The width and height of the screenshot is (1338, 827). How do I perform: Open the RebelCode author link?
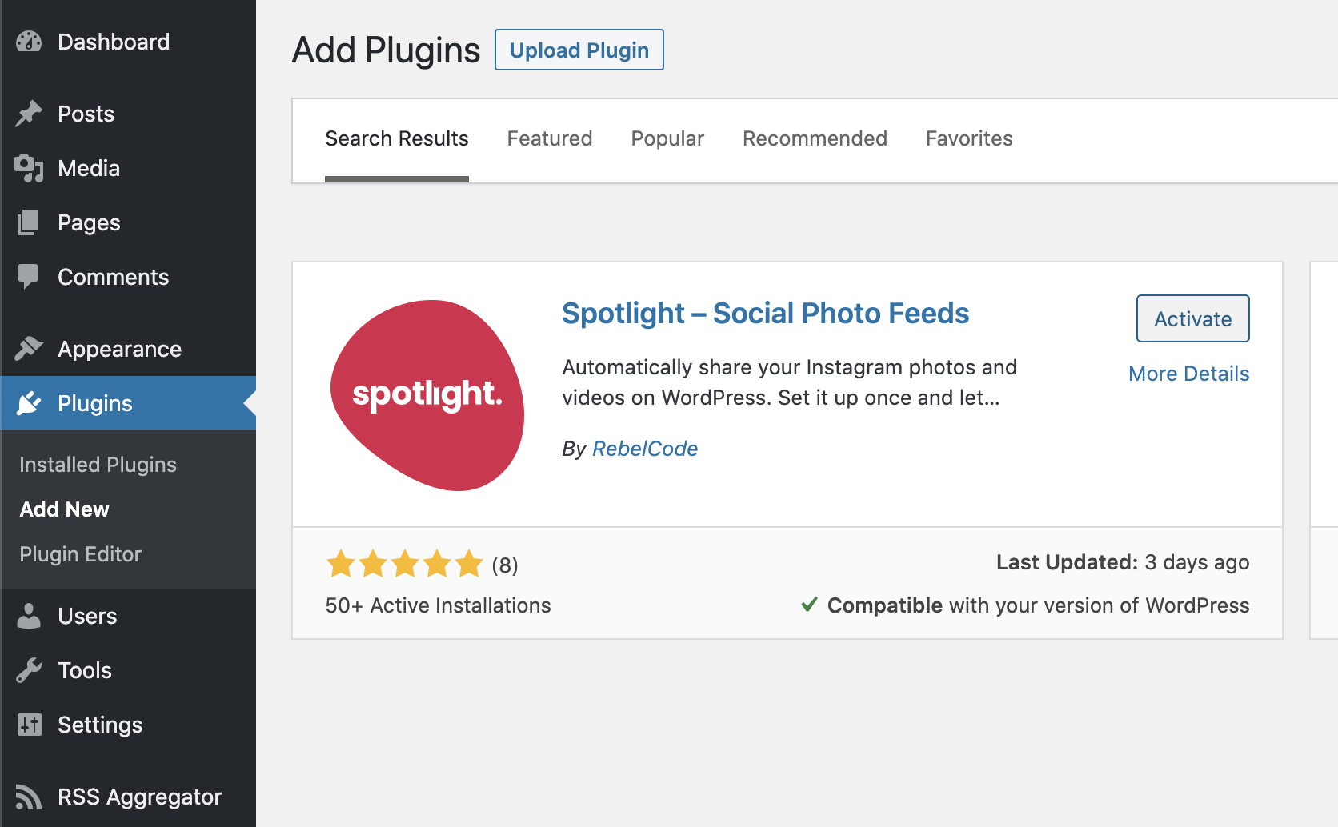[645, 449]
